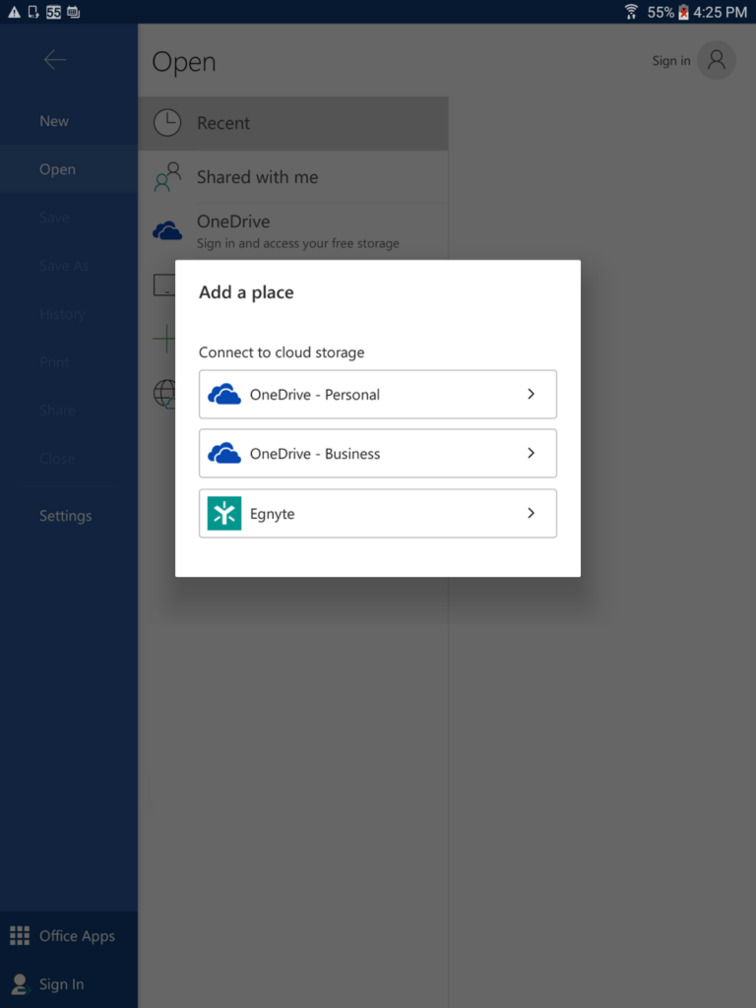The image size is (756, 1008).
Task: Tap the Recent clock icon
Action: [167, 123]
